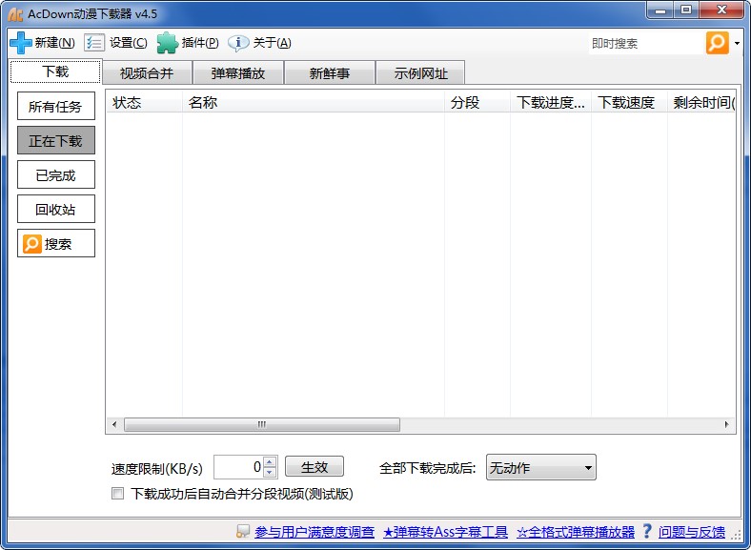Image resolution: width=751 pixels, height=550 pixels.
Task: Open the 弹幕播放 tab
Action: [x=238, y=72]
